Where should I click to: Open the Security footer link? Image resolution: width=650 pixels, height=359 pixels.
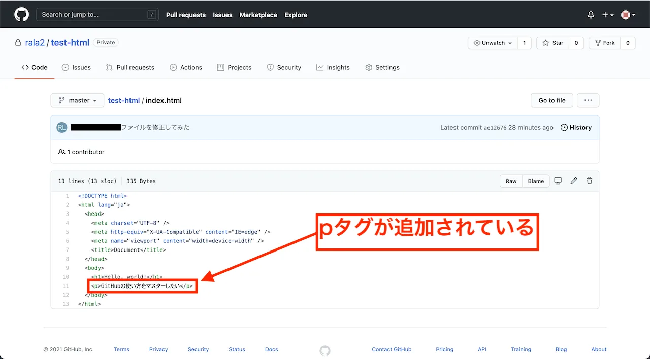(198, 349)
